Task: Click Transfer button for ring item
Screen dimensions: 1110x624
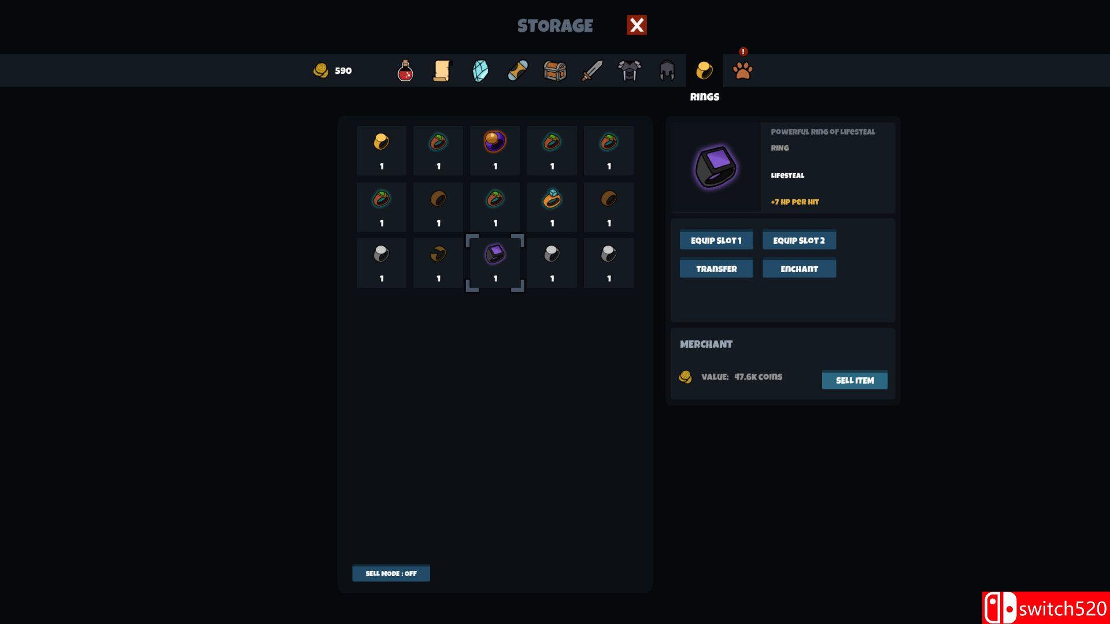Action: [x=715, y=268]
